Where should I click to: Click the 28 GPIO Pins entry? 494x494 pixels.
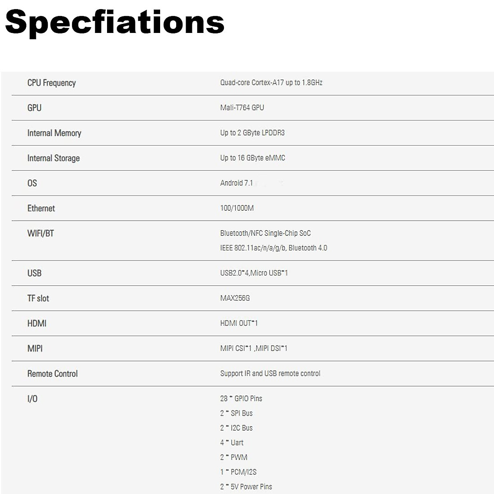[x=241, y=398]
